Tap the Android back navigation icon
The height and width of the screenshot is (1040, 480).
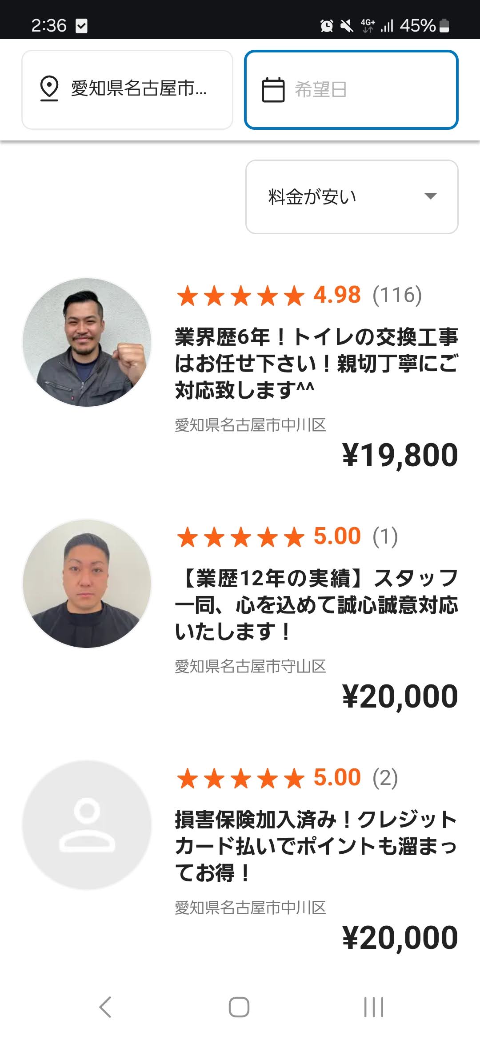(x=105, y=1007)
